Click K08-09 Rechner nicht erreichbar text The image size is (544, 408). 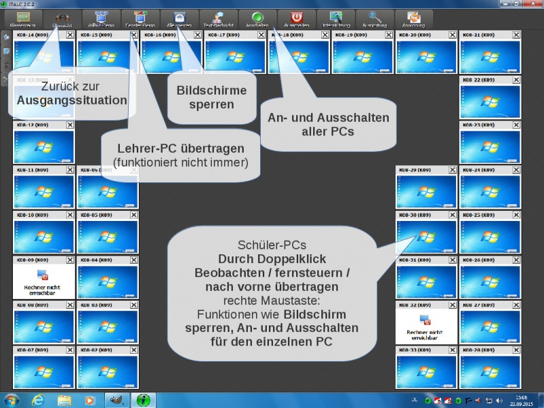pyautogui.click(x=42, y=290)
